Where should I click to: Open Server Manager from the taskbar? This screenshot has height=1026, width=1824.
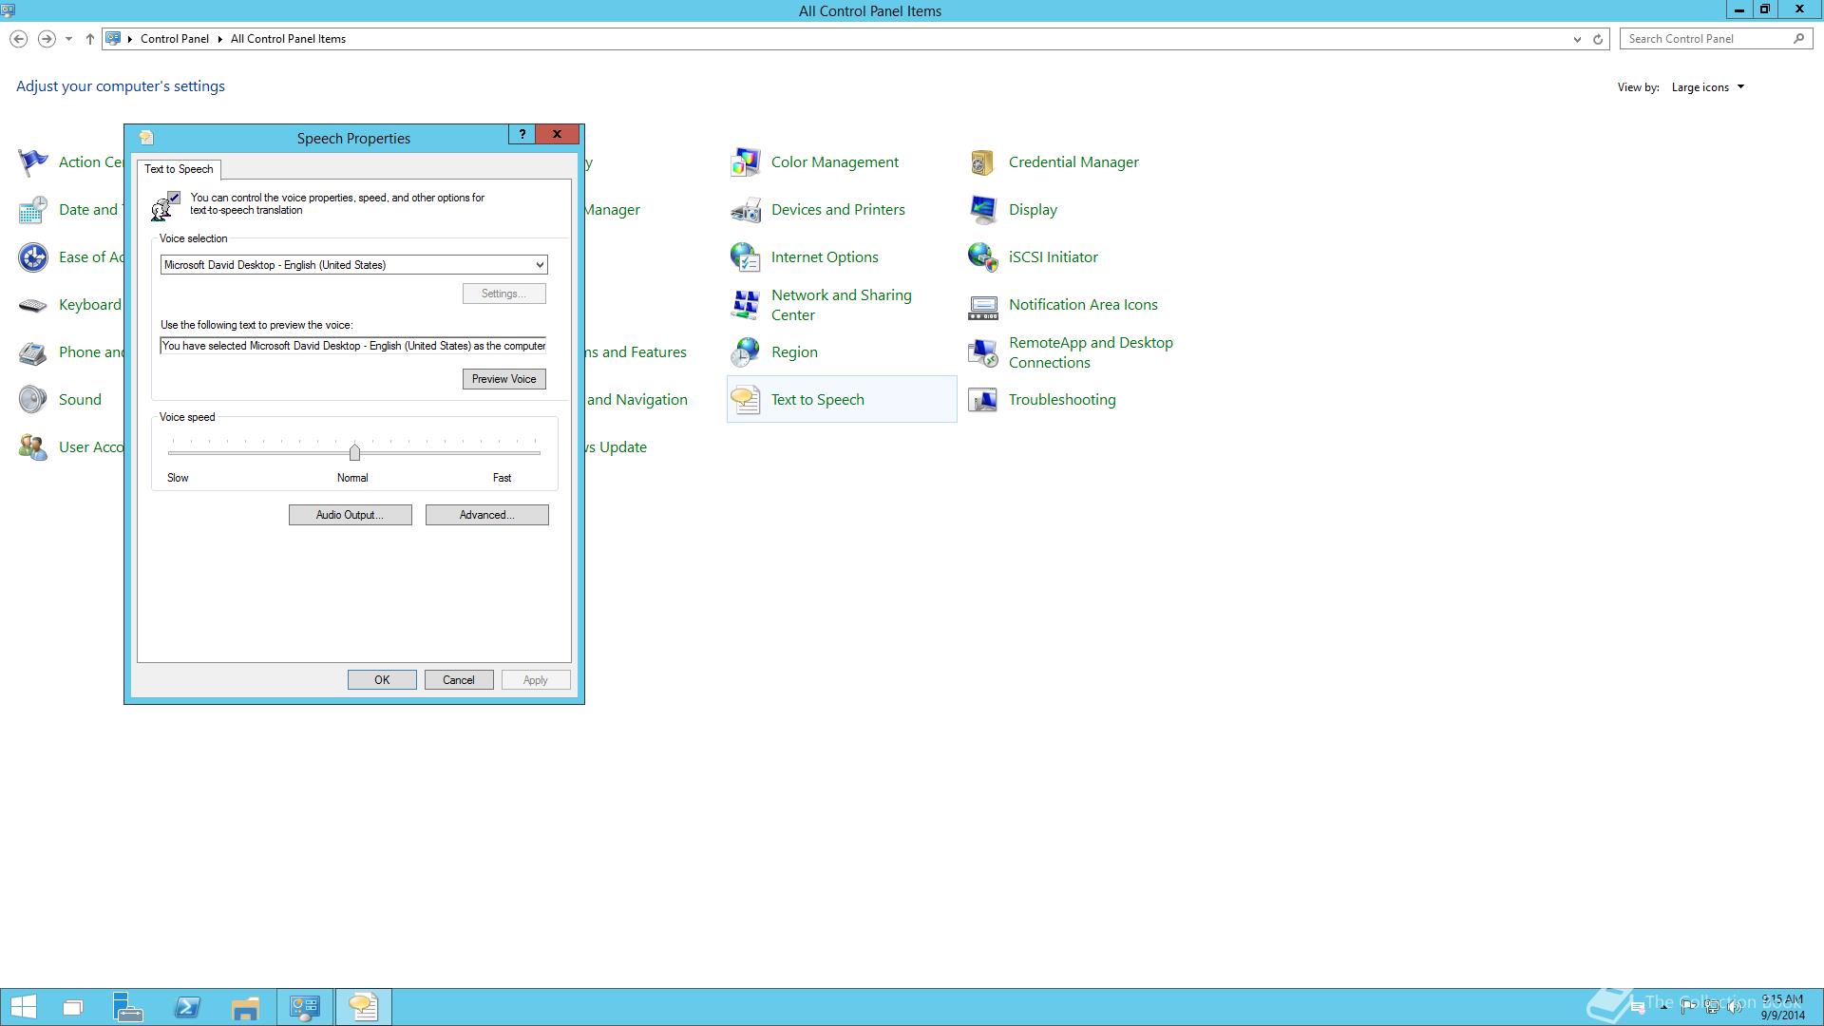128,1007
